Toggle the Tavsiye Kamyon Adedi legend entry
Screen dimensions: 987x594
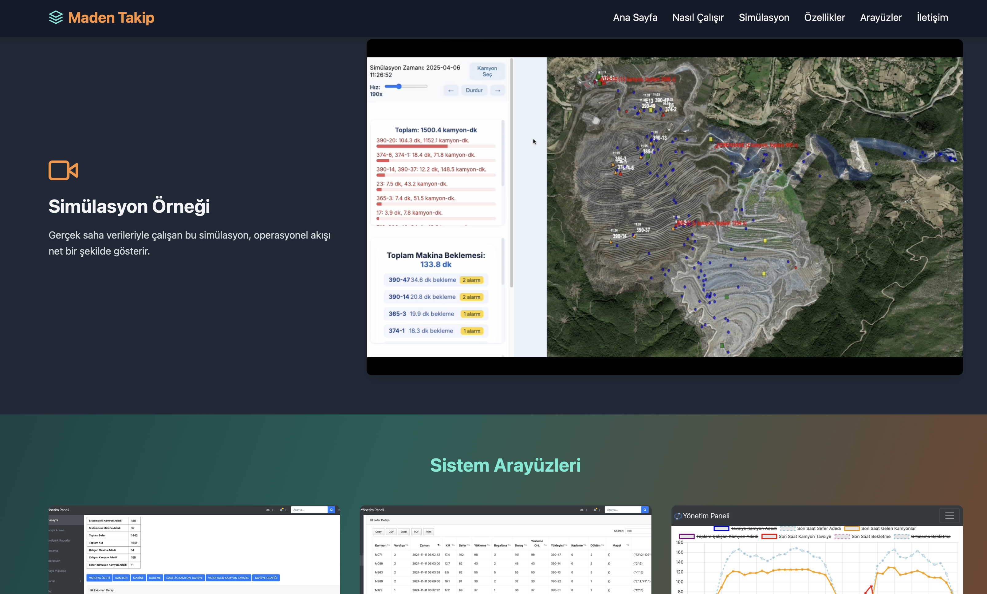point(755,528)
